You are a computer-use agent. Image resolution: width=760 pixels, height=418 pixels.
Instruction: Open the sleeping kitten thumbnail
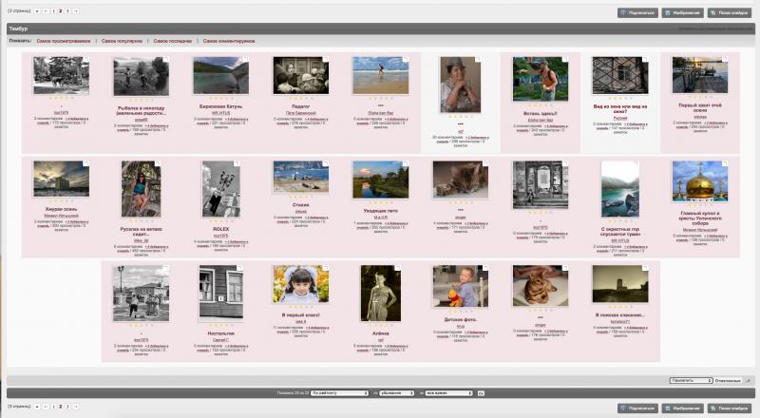pyautogui.click(x=461, y=180)
